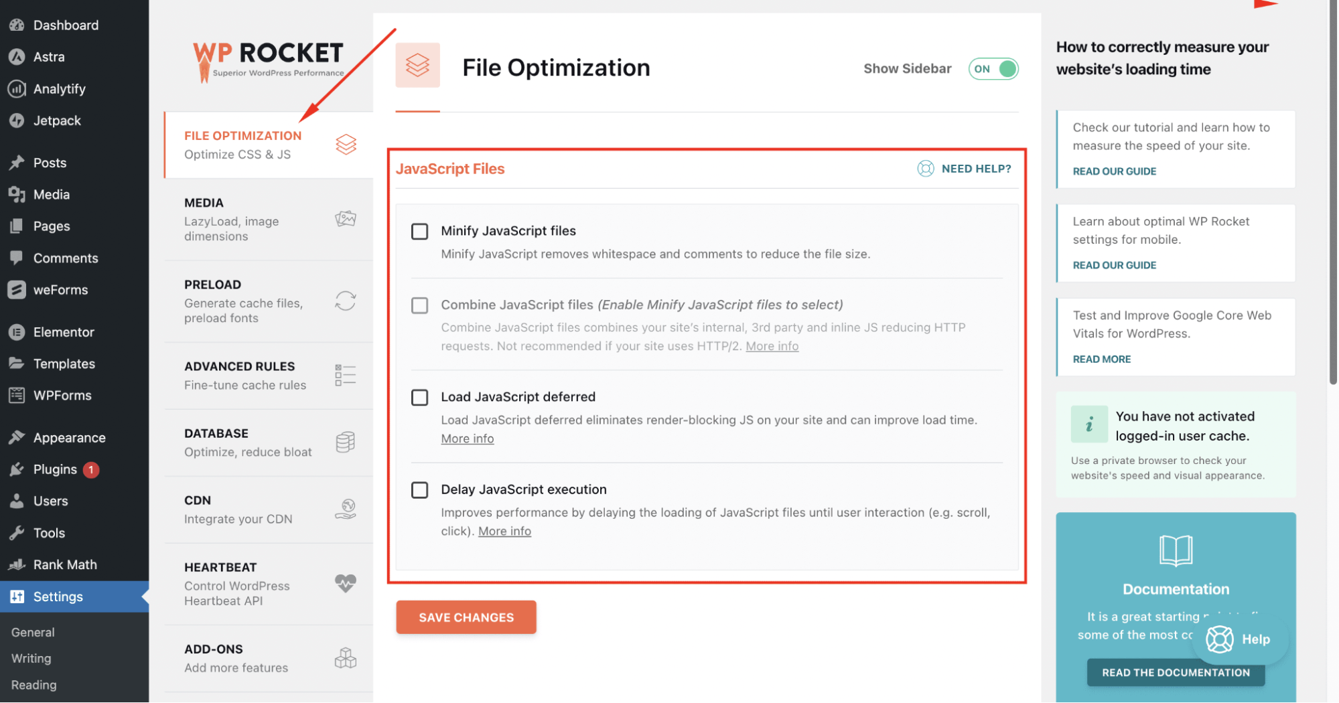Click Read More for Core Web Vitals
This screenshot has width=1339, height=703.
[1101, 360]
